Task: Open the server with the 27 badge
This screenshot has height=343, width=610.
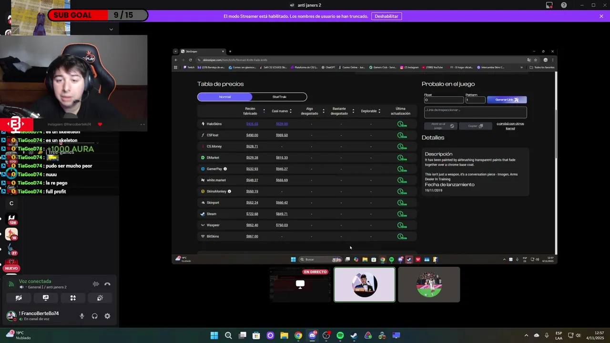Action: (x=11, y=250)
